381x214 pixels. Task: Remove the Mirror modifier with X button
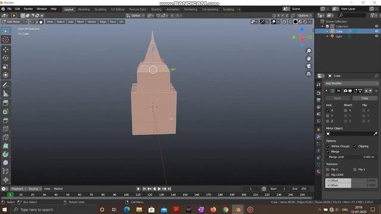click(x=376, y=91)
